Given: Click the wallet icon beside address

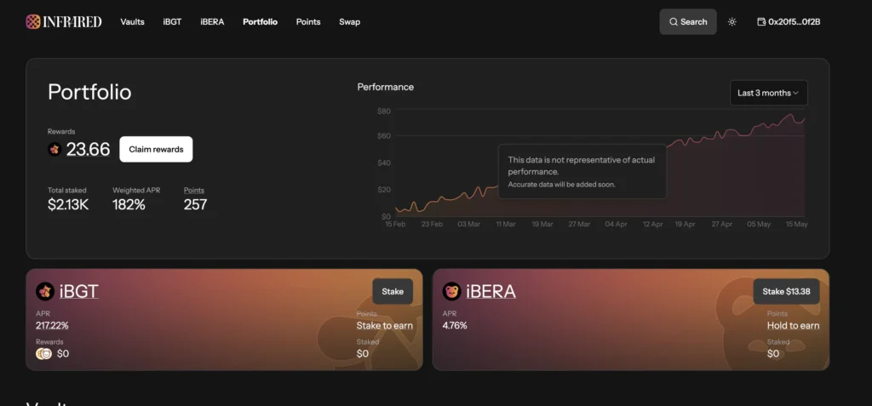Looking at the screenshot, I should click(x=761, y=21).
